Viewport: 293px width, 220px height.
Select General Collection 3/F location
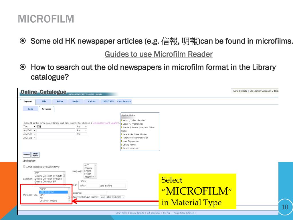tap(48, 182)
